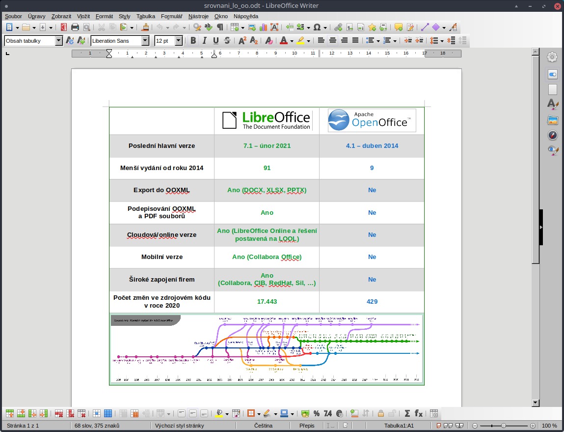The width and height of the screenshot is (564, 432).
Task: Open highlighting color dropdown arrow
Action: (x=309, y=41)
